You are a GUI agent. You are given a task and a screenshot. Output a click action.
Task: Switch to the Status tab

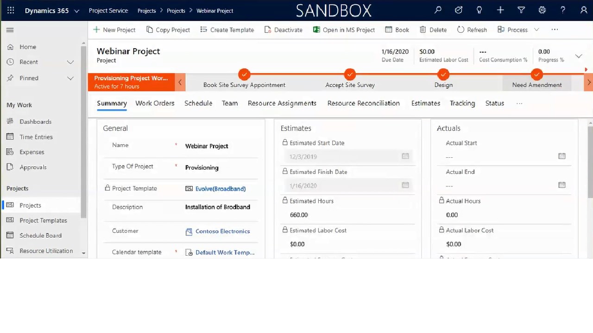click(x=495, y=103)
